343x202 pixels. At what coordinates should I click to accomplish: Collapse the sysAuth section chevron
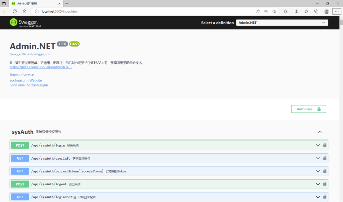(x=320, y=132)
